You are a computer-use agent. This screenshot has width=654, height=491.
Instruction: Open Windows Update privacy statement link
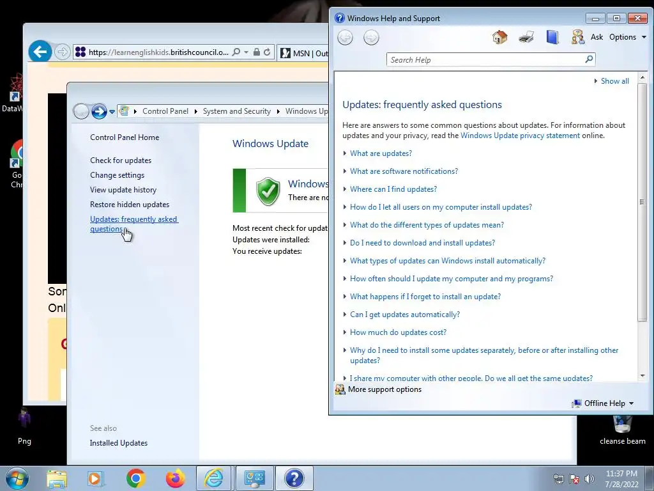[x=520, y=136]
